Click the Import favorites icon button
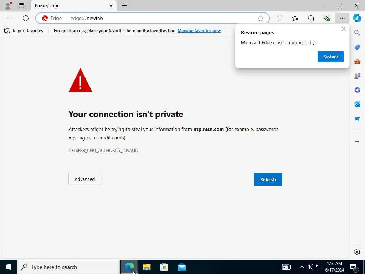This screenshot has width=365, height=274. pyautogui.click(x=24, y=31)
